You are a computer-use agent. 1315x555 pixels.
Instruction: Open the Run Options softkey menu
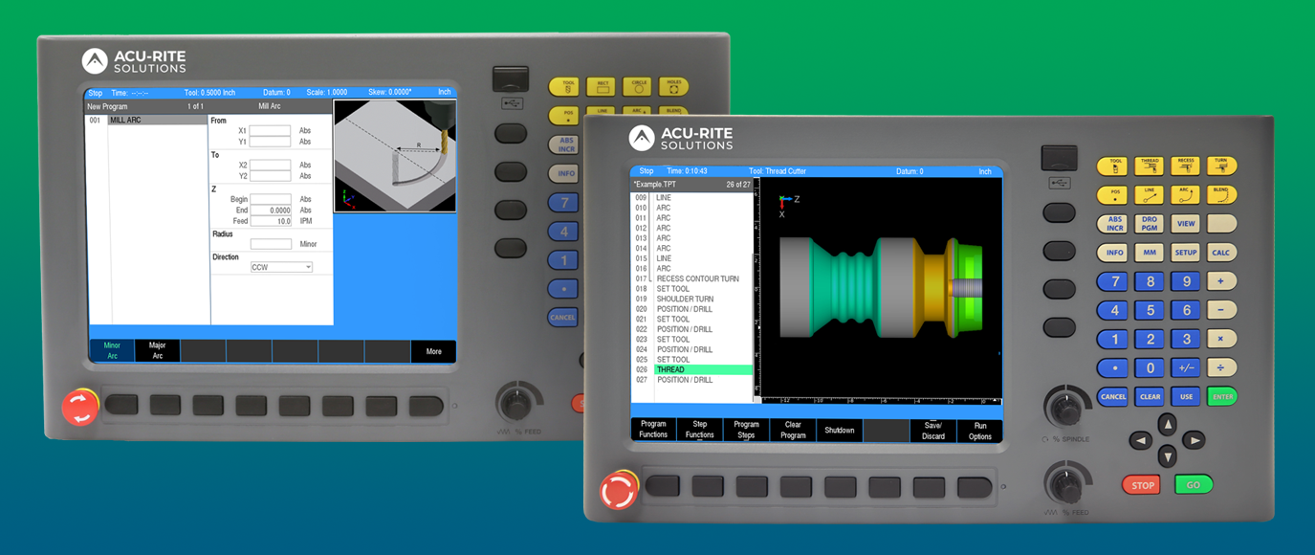(979, 430)
